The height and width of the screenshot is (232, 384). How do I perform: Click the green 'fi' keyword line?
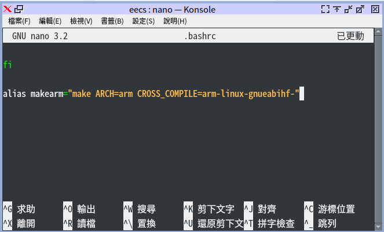[x=8, y=65]
